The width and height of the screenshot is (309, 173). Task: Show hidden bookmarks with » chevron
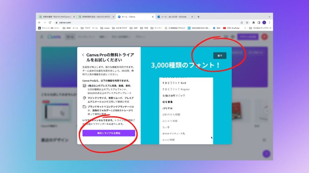tap(245, 28)
